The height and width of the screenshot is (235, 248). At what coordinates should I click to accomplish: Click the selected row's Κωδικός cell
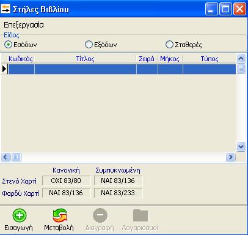click(21, 69)
